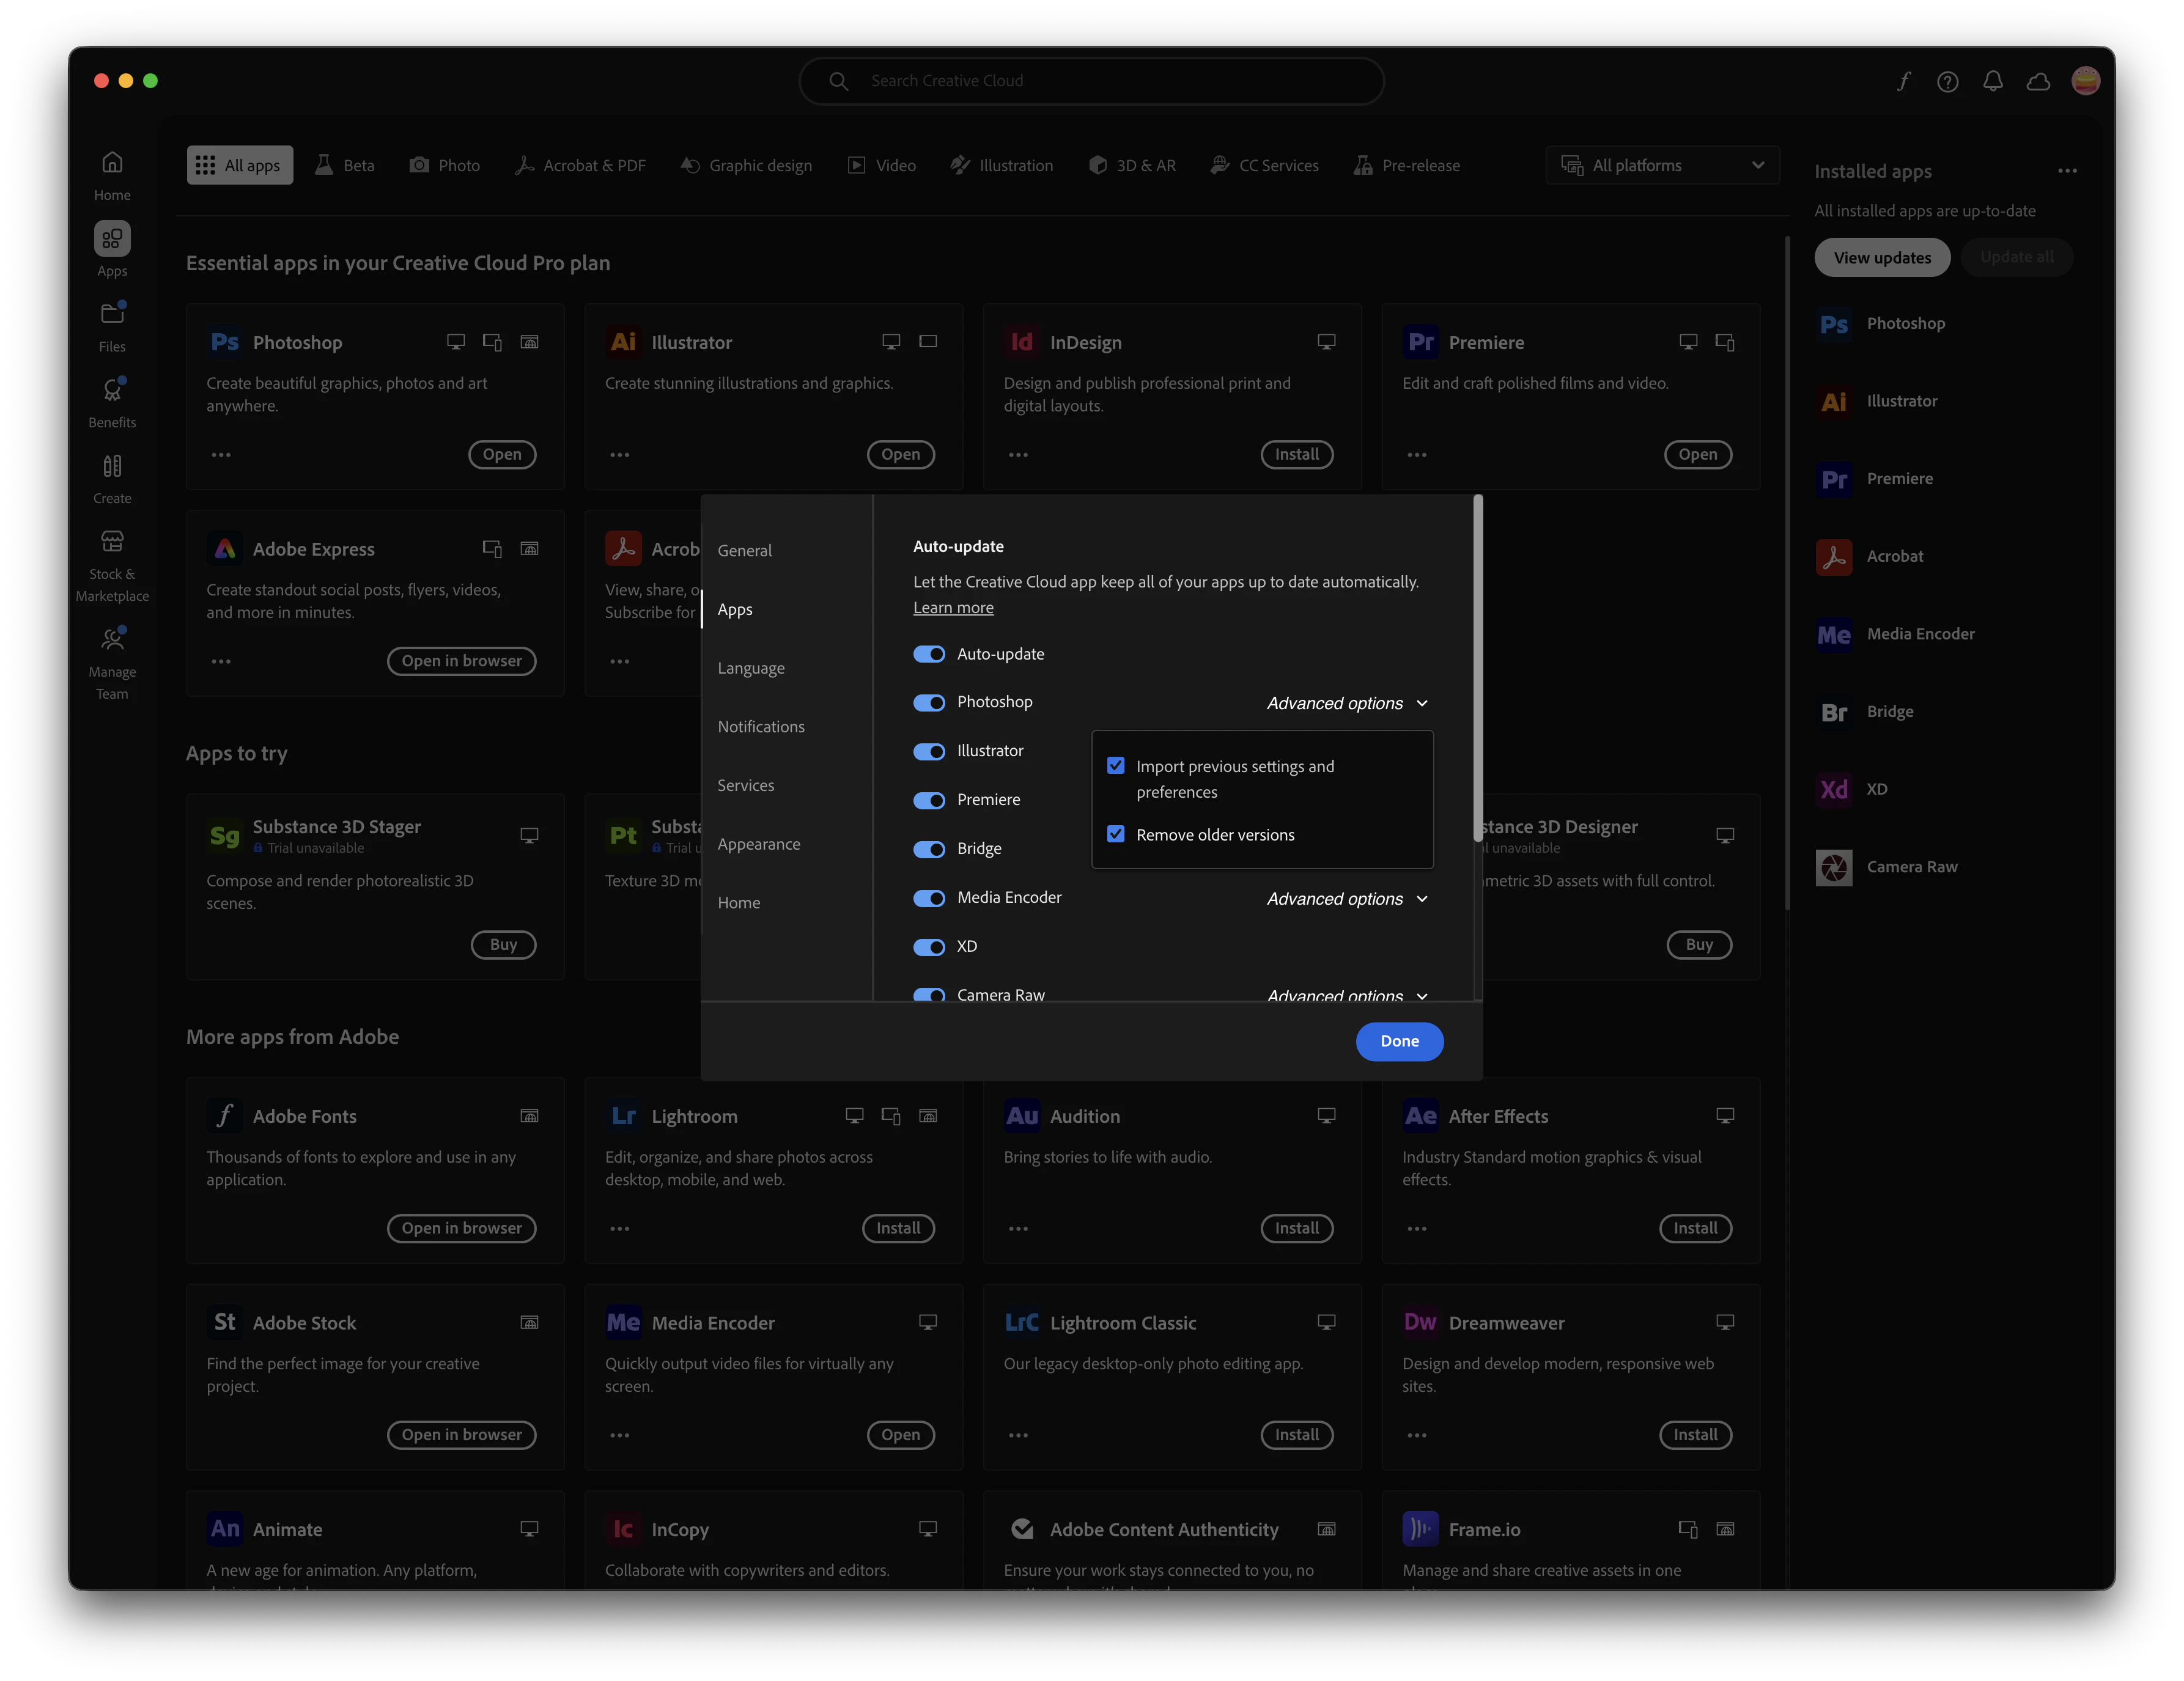Click Camera Raw icon in Installed apps
Viewport: 2184px width, 1681px height.
tap(1834, 867)
